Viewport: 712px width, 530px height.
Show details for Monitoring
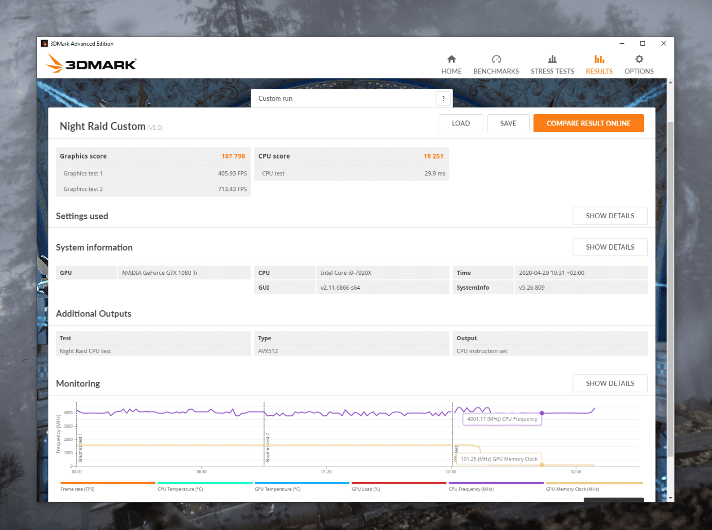pos(610,383)
